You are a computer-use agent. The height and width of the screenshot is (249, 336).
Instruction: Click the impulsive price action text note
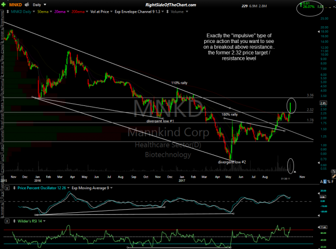click(x=239, y=47)
